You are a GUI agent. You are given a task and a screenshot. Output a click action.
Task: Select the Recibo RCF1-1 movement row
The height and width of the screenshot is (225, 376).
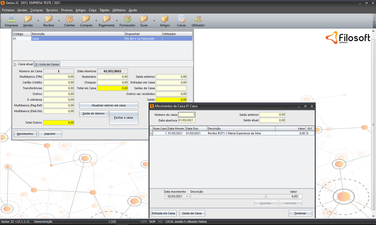(234, 133)
